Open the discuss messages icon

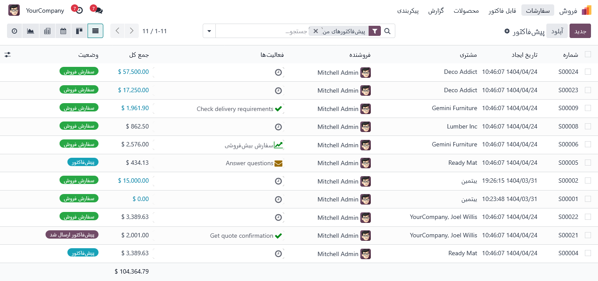[x=98, y=10]
